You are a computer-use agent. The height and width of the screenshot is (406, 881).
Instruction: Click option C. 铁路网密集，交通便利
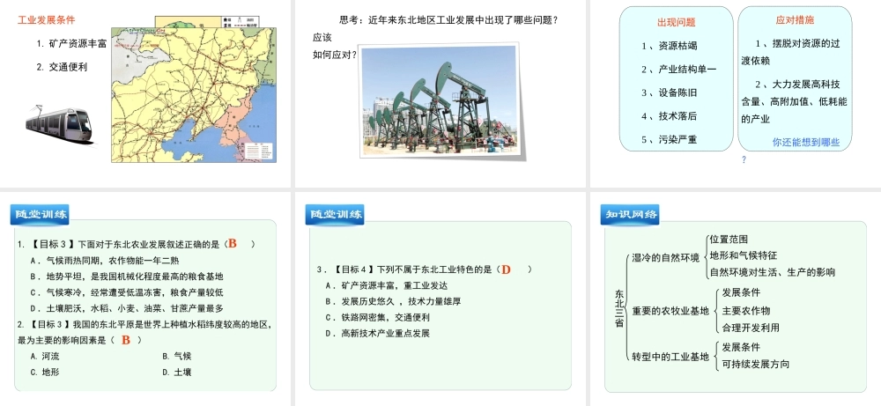(x=378, y=317)
